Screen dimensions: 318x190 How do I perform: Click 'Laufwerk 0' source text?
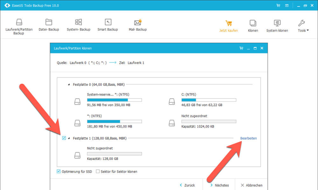coord(78,63)
